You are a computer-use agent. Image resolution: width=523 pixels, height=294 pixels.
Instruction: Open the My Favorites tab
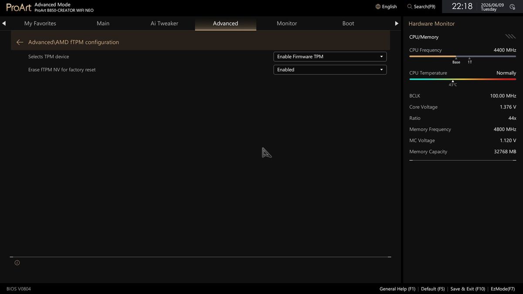40,24
